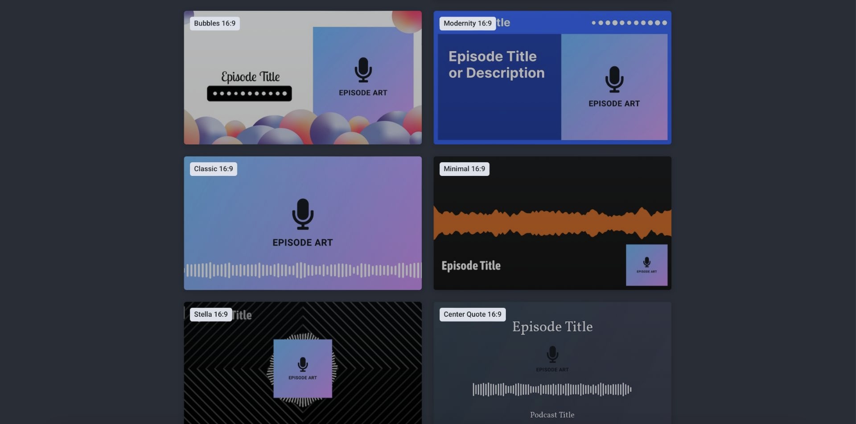Click the "Episode Title" text in Minimal template
Screen dimensions: 856x424
click(471, 266)
